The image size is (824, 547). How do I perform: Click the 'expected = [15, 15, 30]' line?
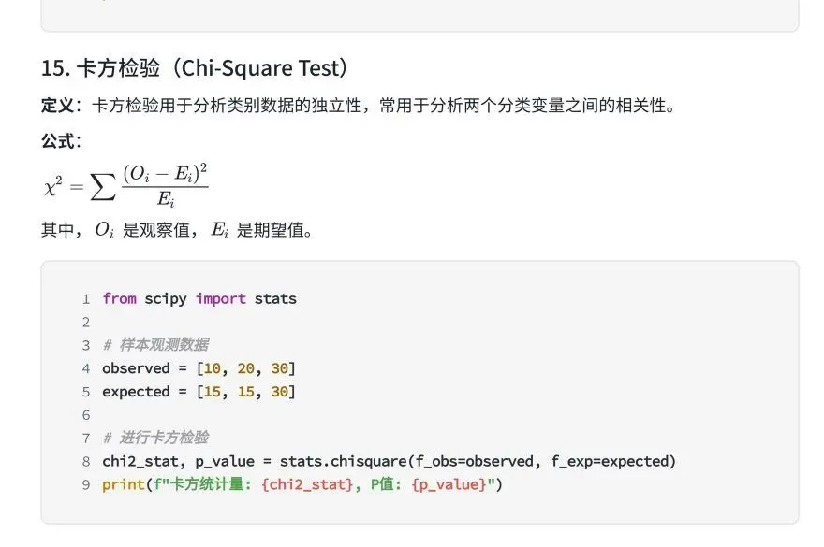(199, 392)
